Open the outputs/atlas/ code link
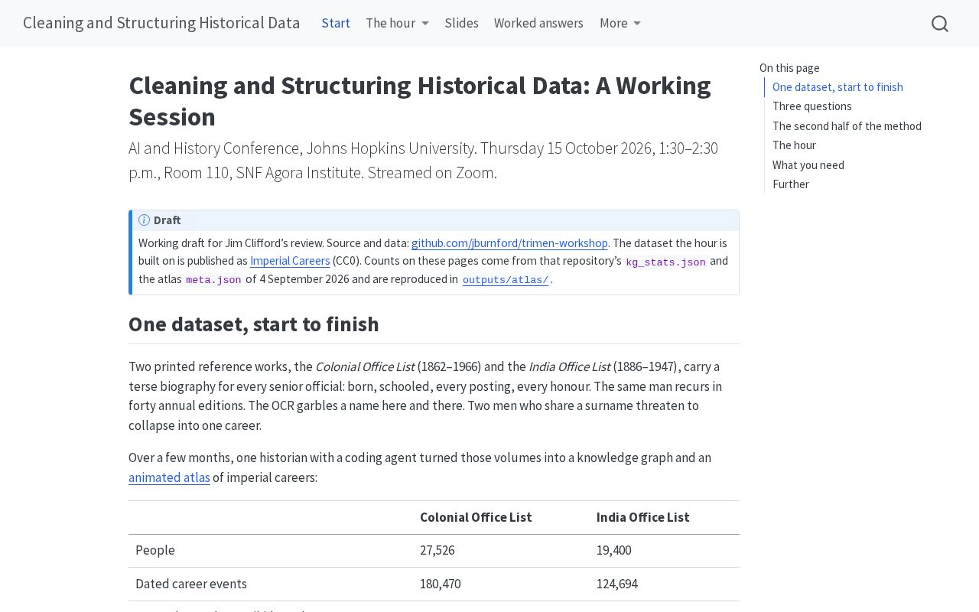The height and width of the screenshot is (612, 979). 506,280
